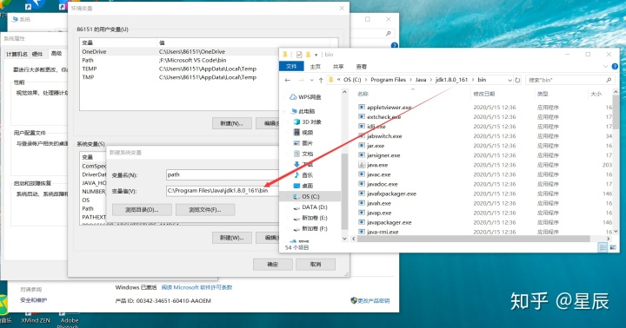Open the quick access toolbar customize dropdown
The image size is (626, 328).
point(316,55)
